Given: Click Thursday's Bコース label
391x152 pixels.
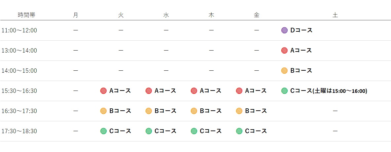Looking at the screenshot, I should click(211, 111).
